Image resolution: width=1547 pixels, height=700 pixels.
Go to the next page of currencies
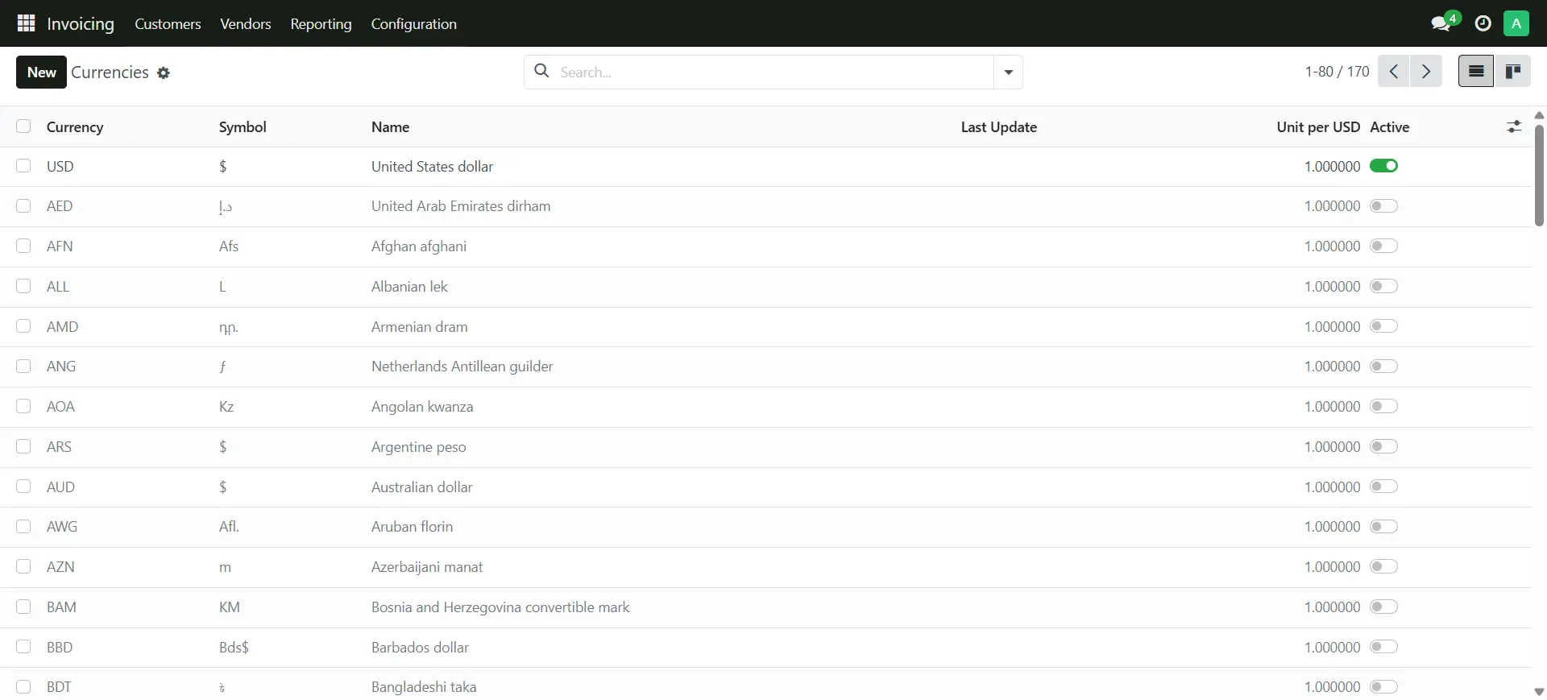[1426, 72]
